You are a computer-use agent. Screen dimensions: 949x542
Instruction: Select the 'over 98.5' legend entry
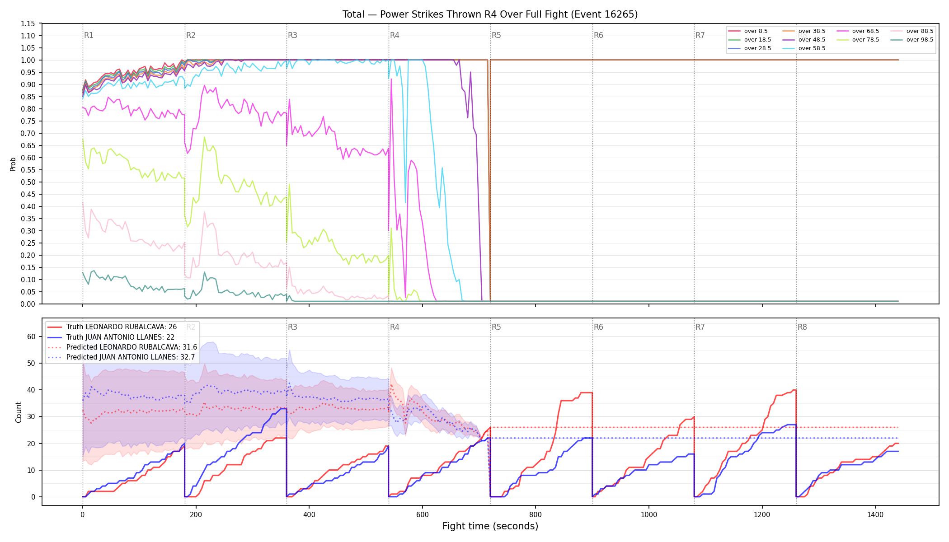[x=912, y=40]
